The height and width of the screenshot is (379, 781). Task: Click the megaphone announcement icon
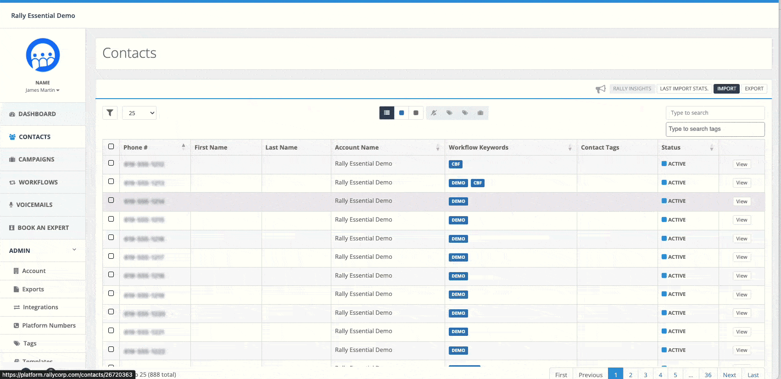pyautogui.click(x=600, y=89)
